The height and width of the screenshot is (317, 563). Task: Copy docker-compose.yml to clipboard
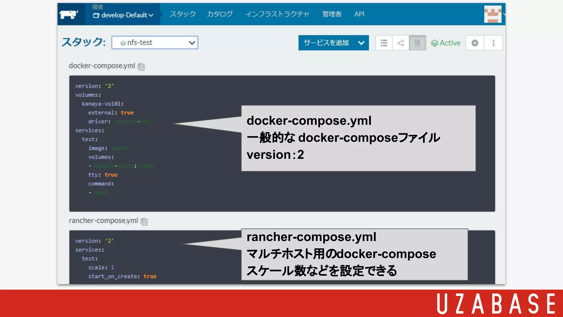click(141, 67)
